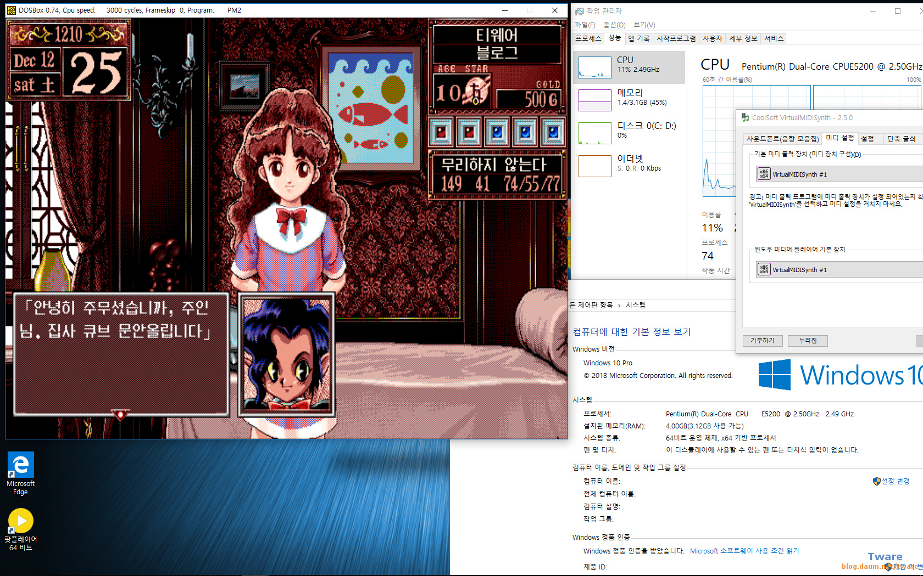
Task: Click 시스템 in the control panel breadcrumb
Action: [635, 305]
